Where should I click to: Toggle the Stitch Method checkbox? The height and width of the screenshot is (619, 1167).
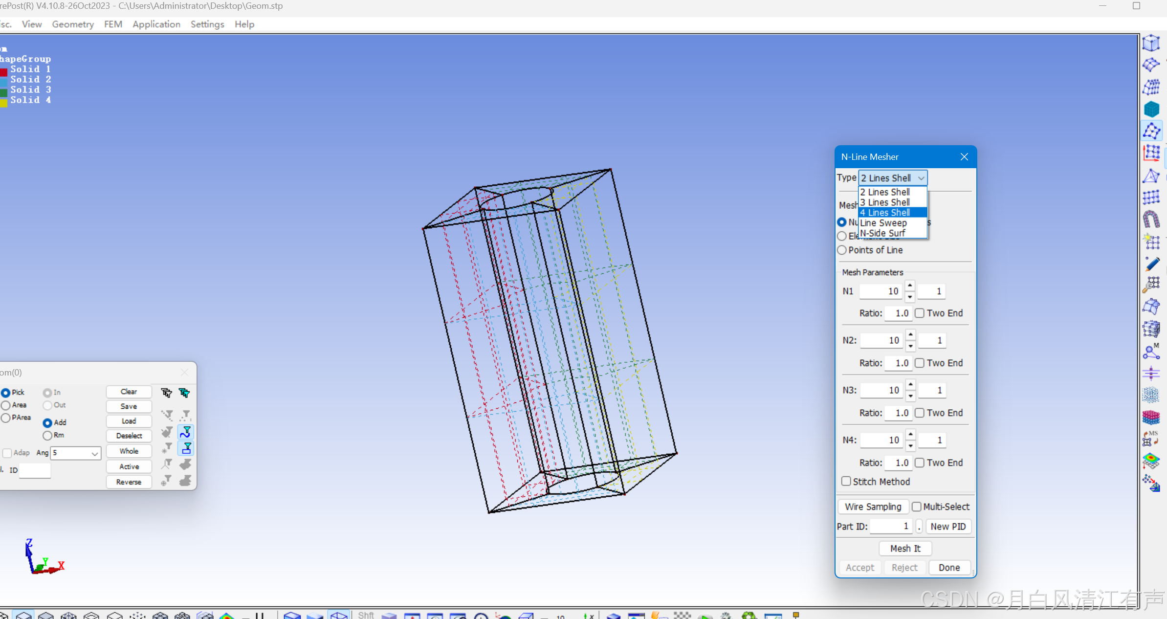pos(846,481)
